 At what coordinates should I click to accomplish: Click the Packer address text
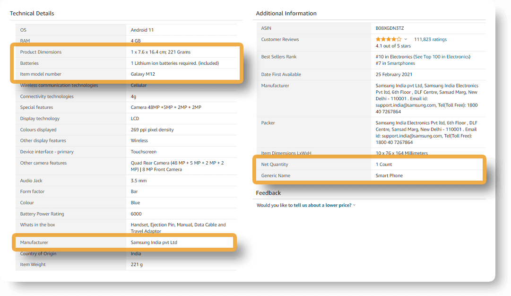coord(426,133)
